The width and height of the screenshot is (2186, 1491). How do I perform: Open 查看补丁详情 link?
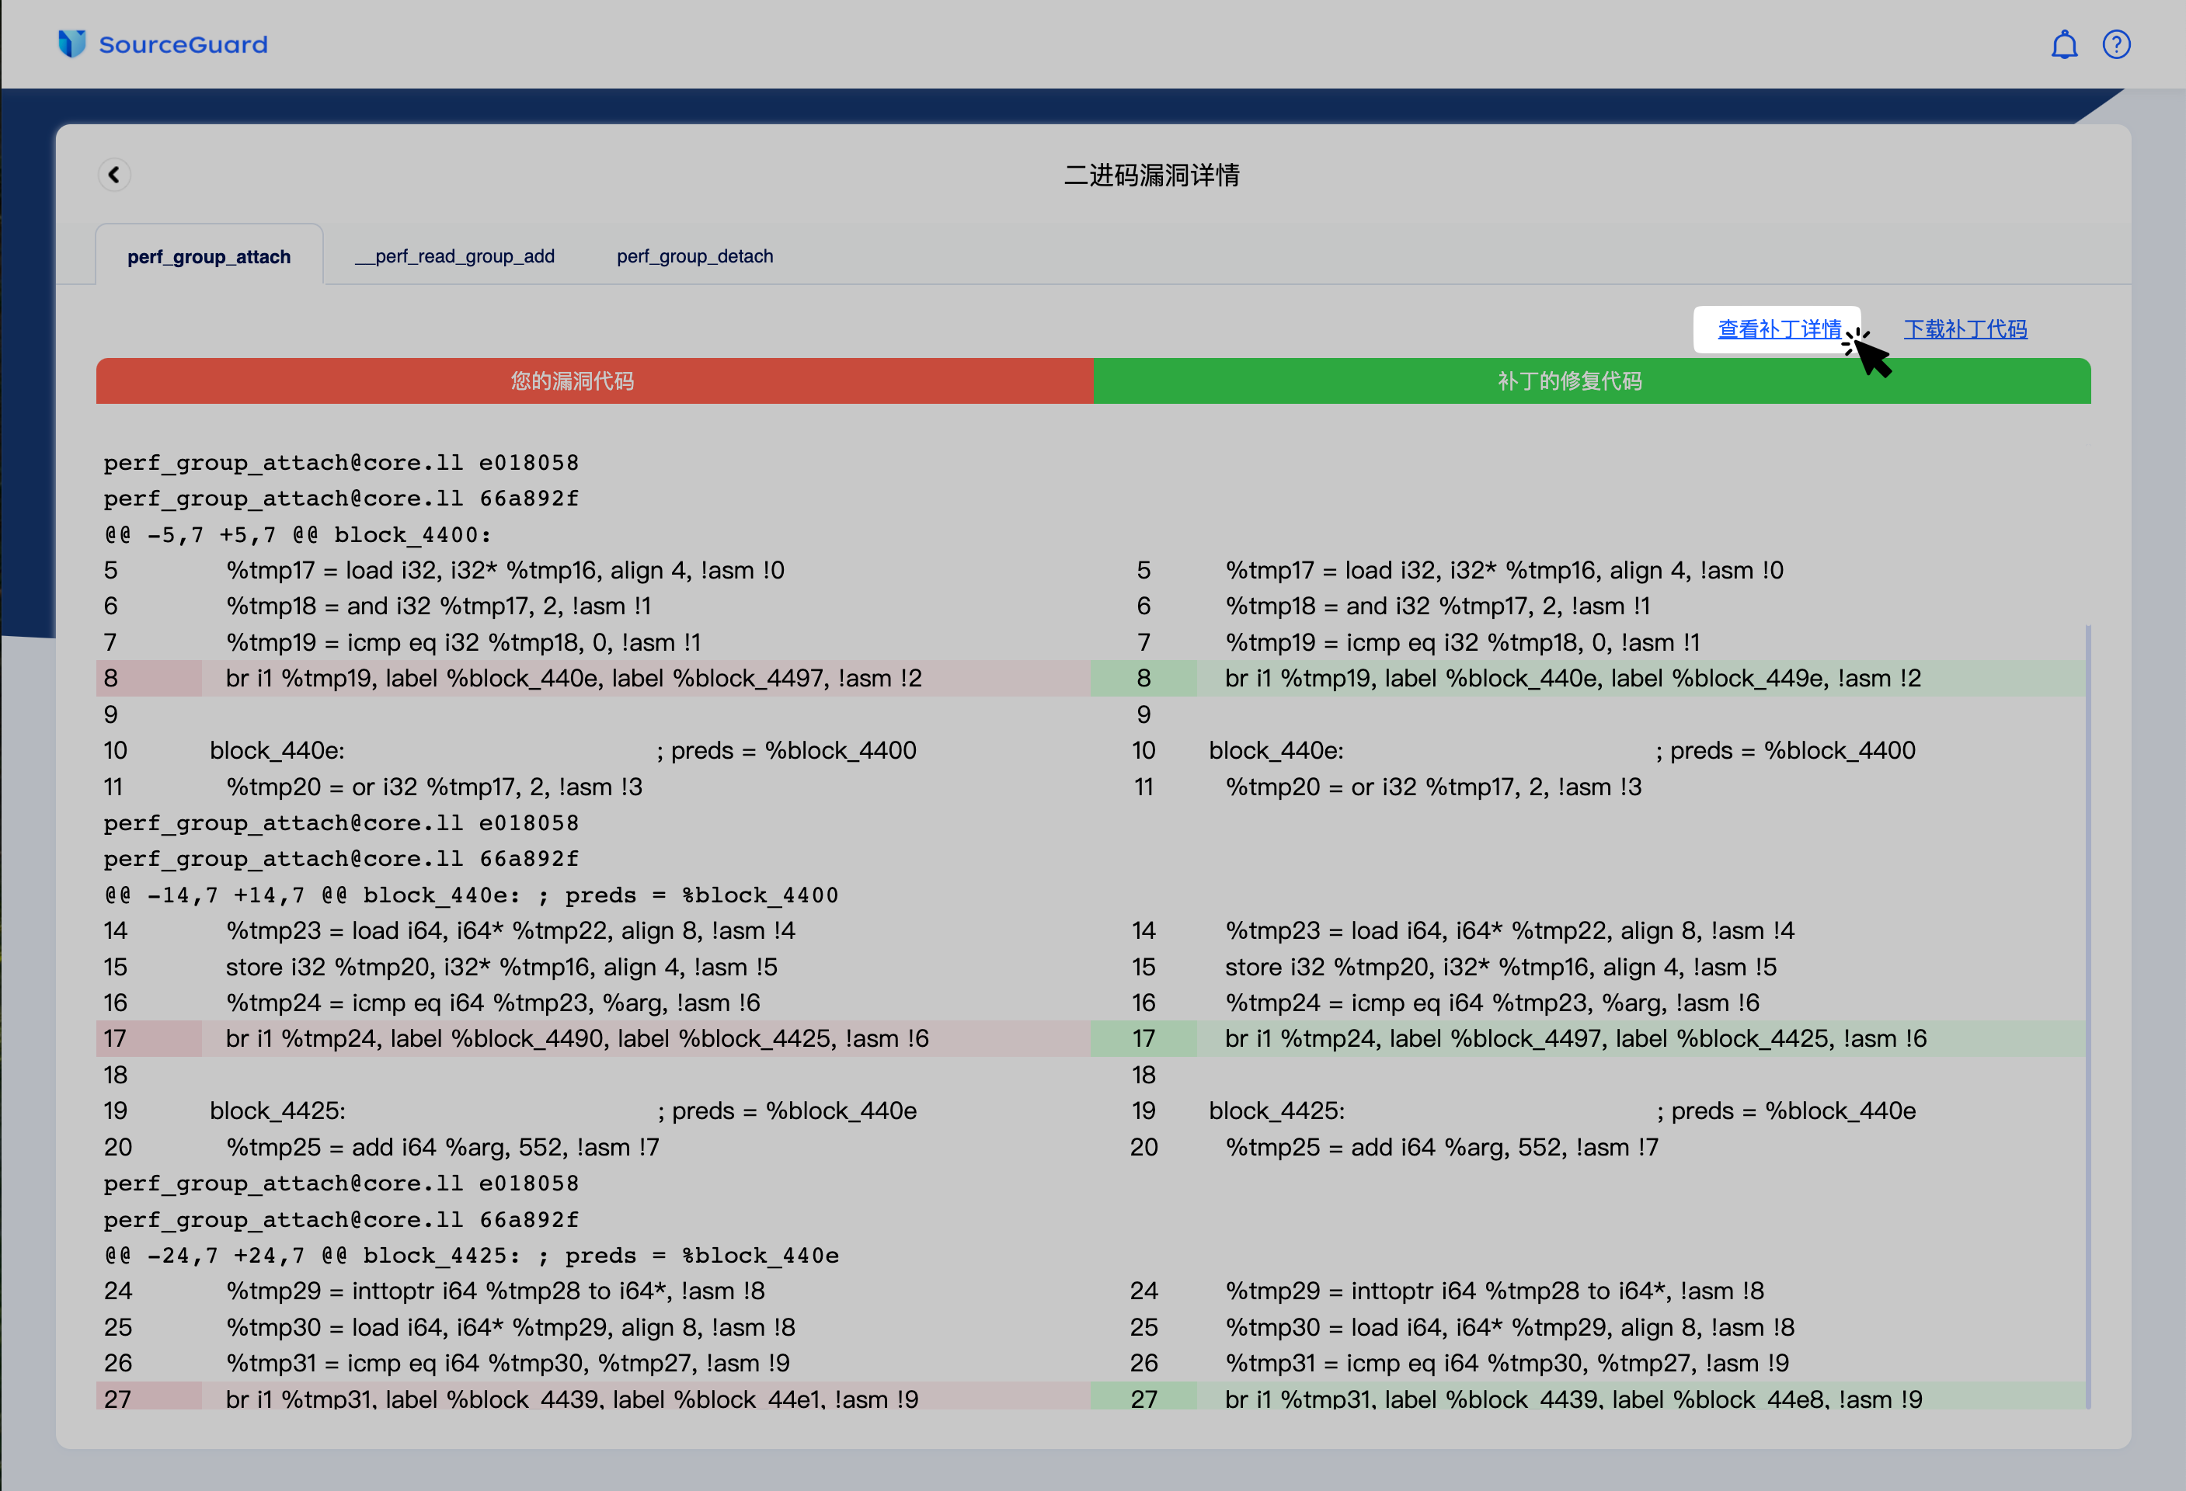click(1779, 329)
